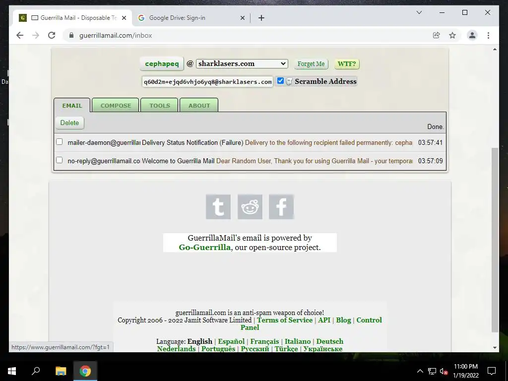The height and width of the screenshot is (381, 508).
Task: Open the Terms of Service link
Action: (285, 320)
